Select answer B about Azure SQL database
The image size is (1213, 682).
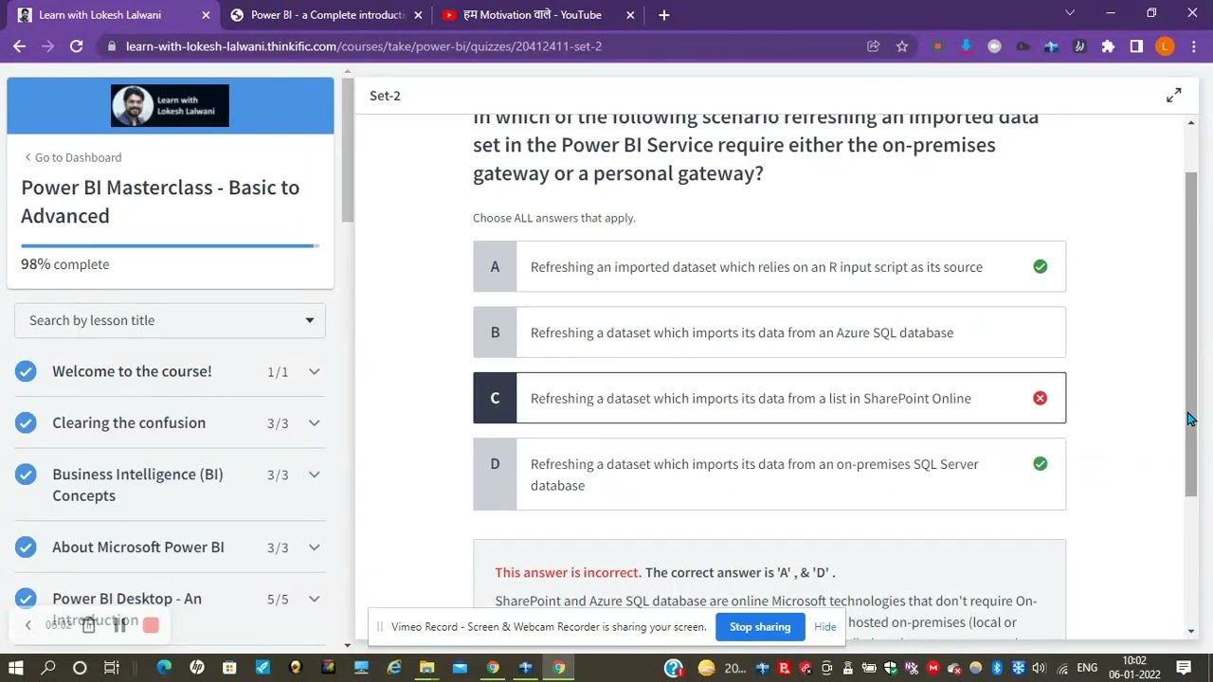click(x=769, y=332)
